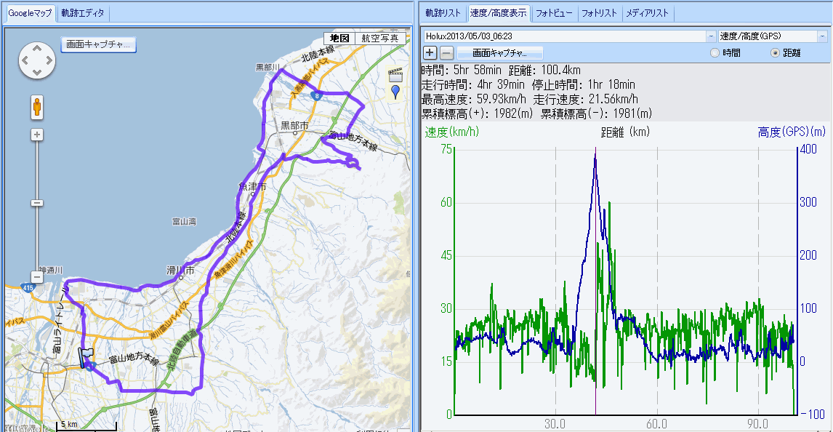Open the メディアリスト tab

tap(648, 13)
